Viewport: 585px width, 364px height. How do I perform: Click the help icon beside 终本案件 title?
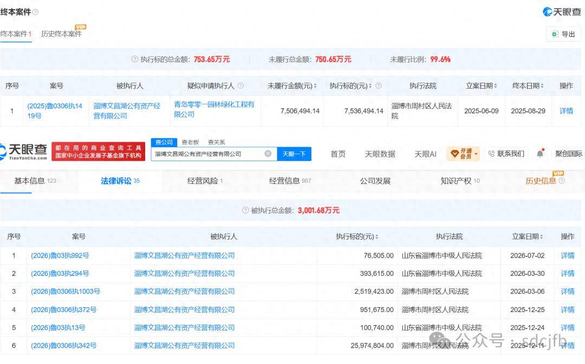pos(35,12)
